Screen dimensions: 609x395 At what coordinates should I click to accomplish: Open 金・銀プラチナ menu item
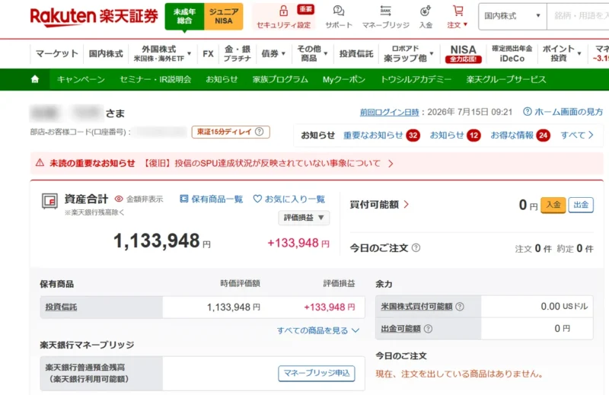point(238,53)
